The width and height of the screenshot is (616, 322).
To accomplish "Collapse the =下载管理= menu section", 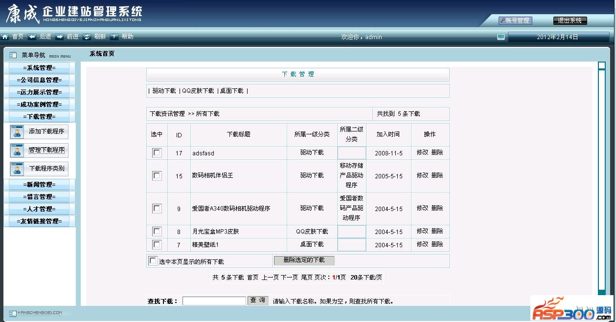I will click(40, 117).
